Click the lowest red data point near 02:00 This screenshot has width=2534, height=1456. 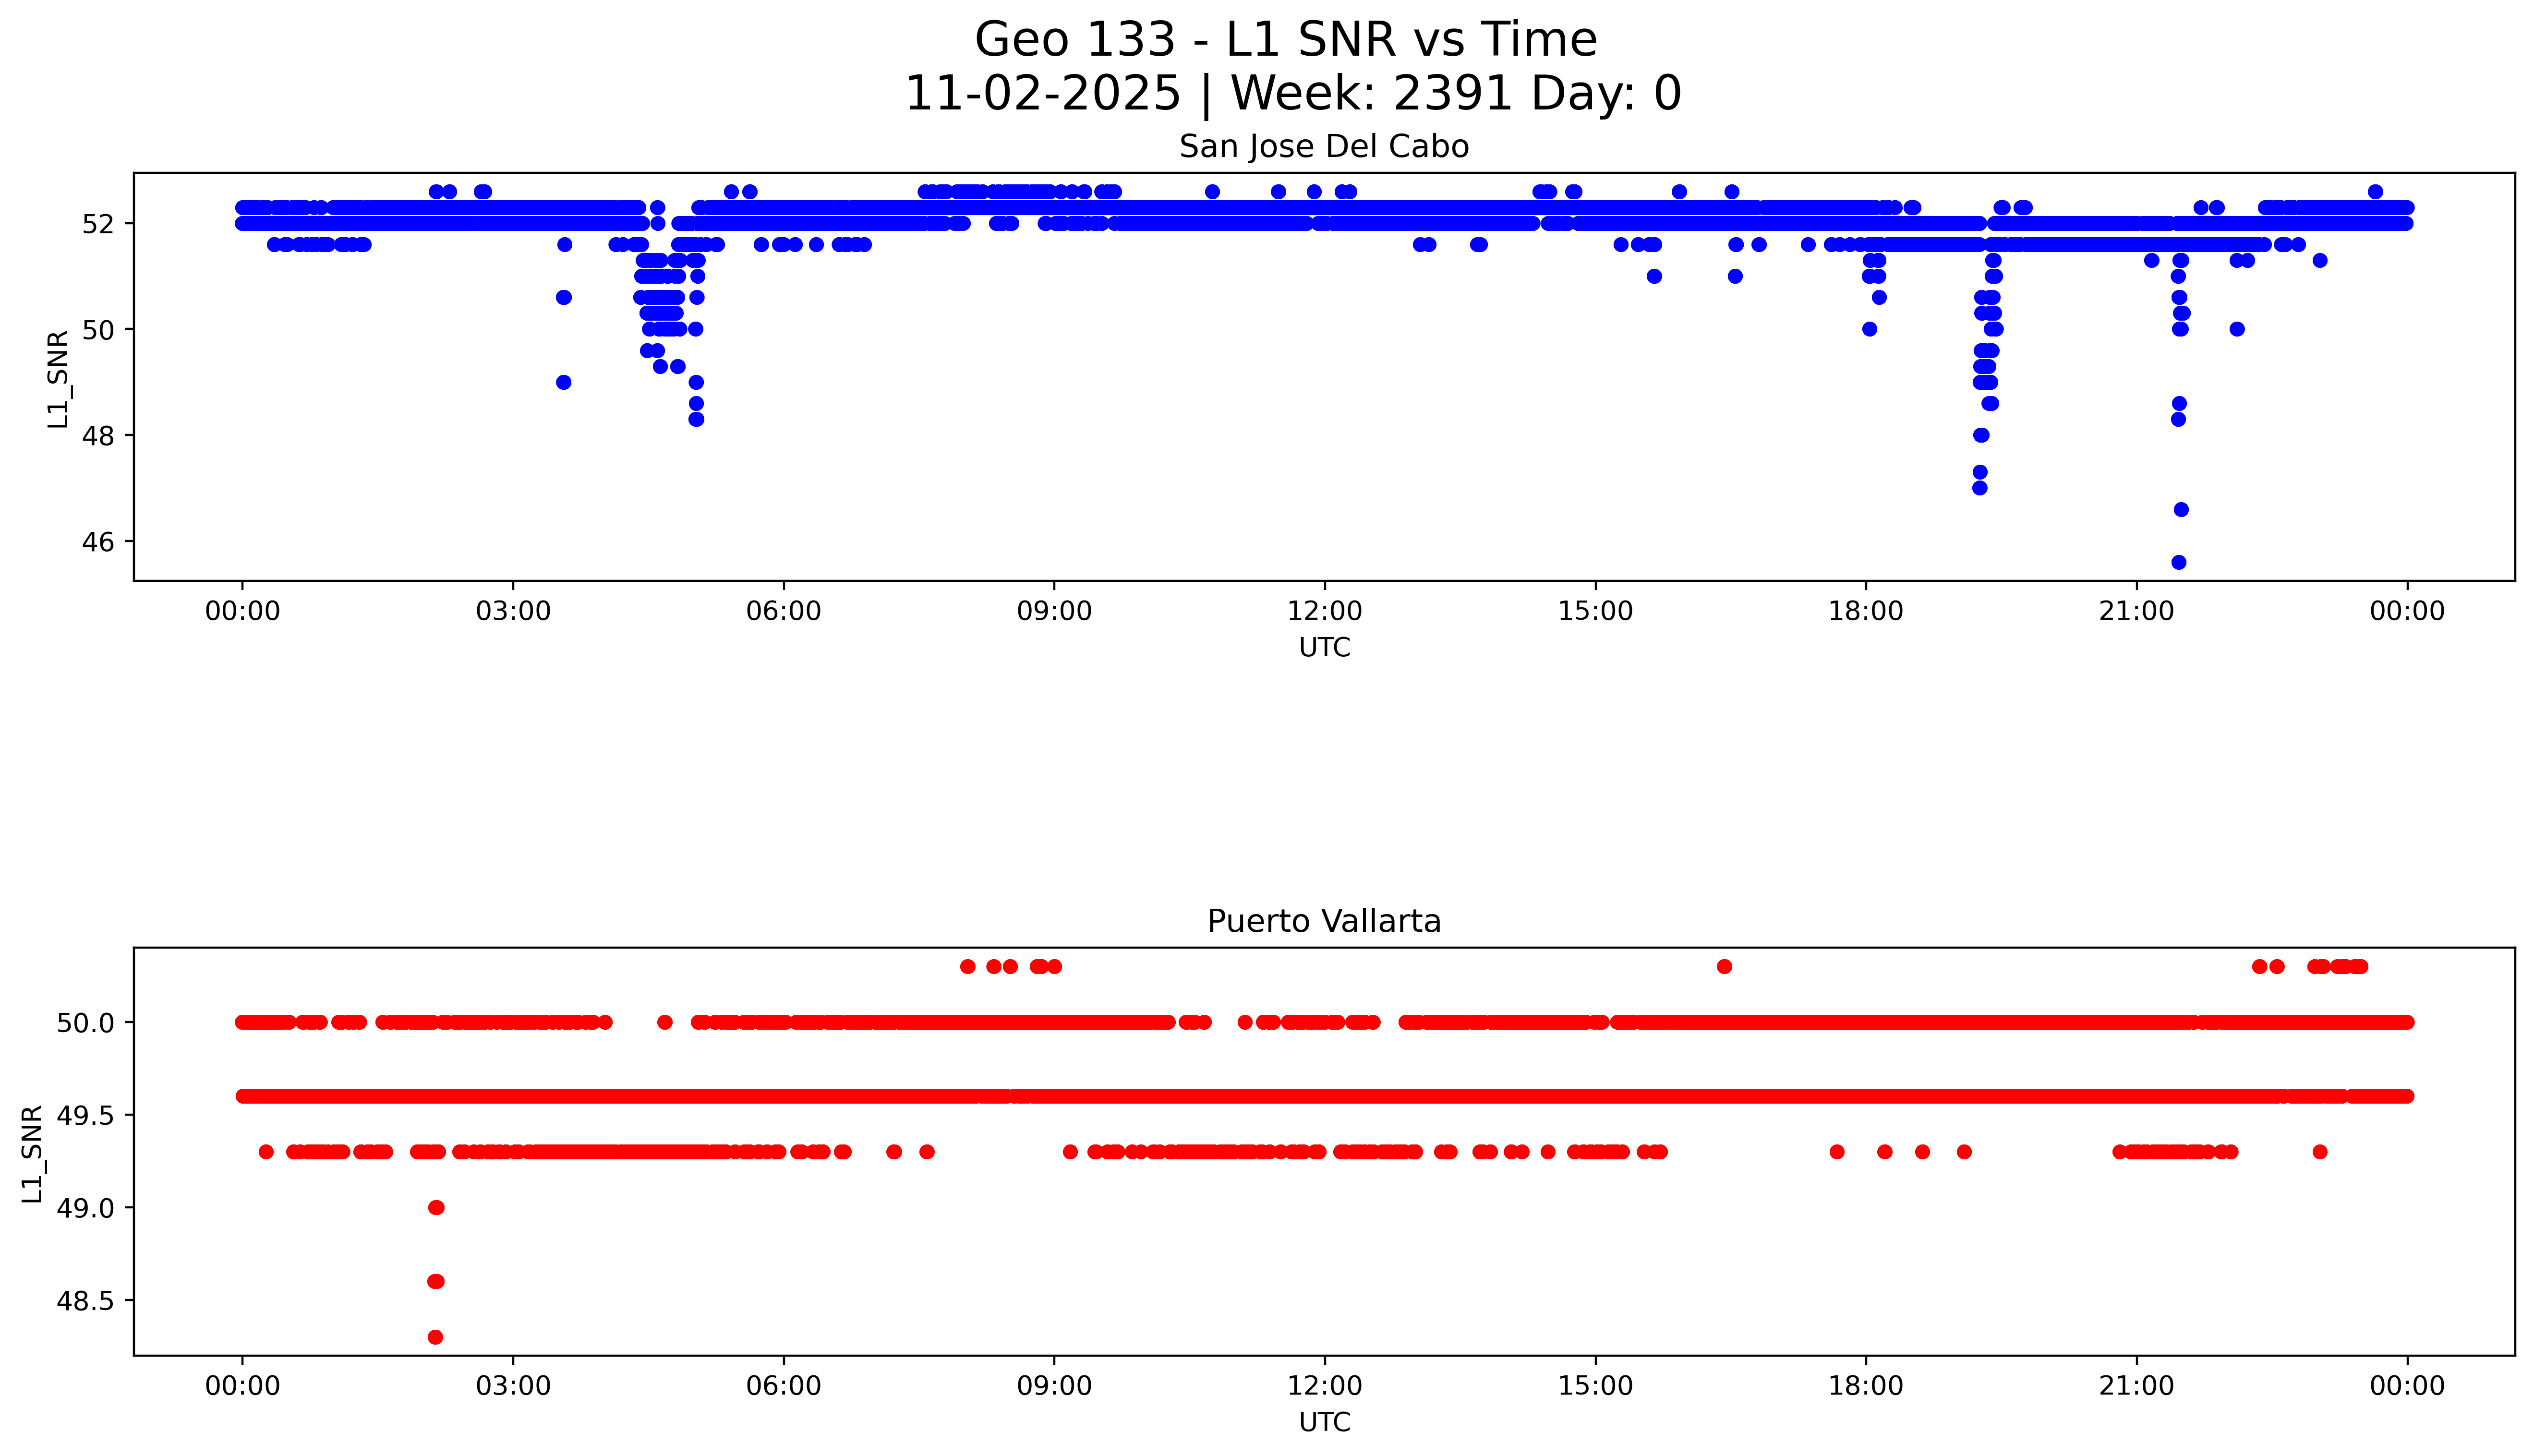coord(435,1337)
